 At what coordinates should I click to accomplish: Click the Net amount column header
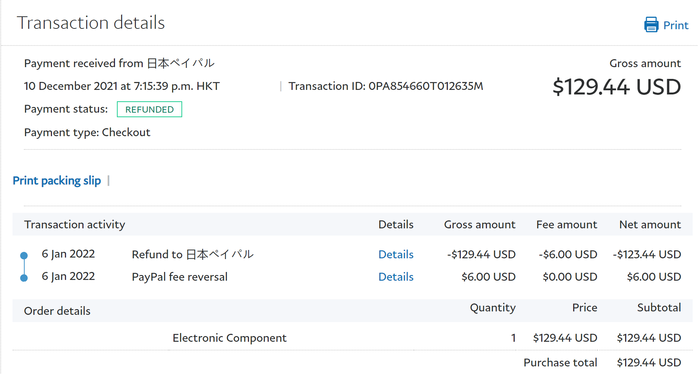click(650, 225)
